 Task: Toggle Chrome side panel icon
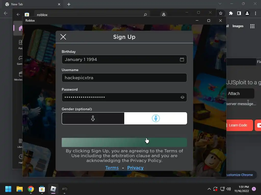[239, 13]
